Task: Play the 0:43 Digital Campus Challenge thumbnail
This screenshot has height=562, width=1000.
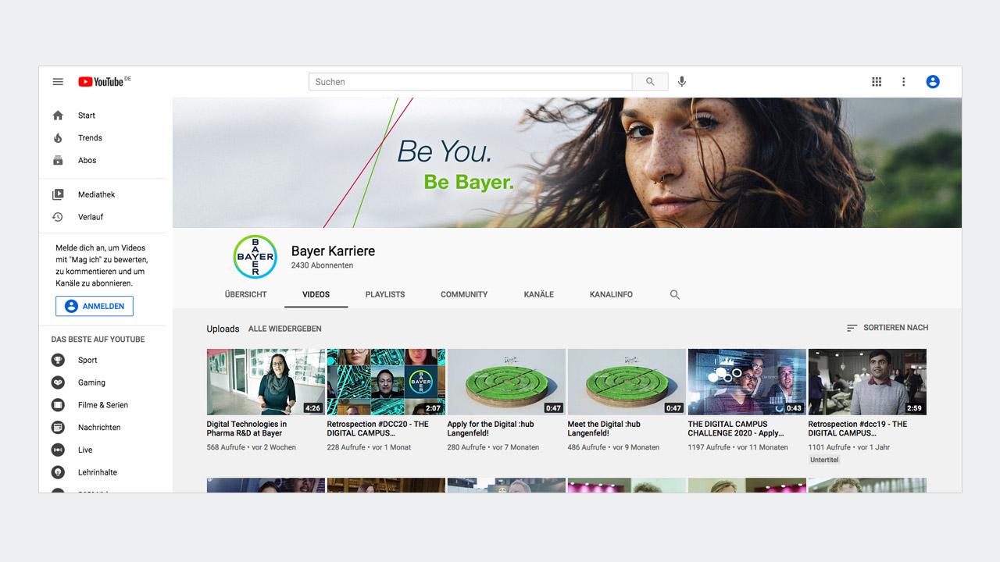Action: pyautogui.click(x=747, y=382)
